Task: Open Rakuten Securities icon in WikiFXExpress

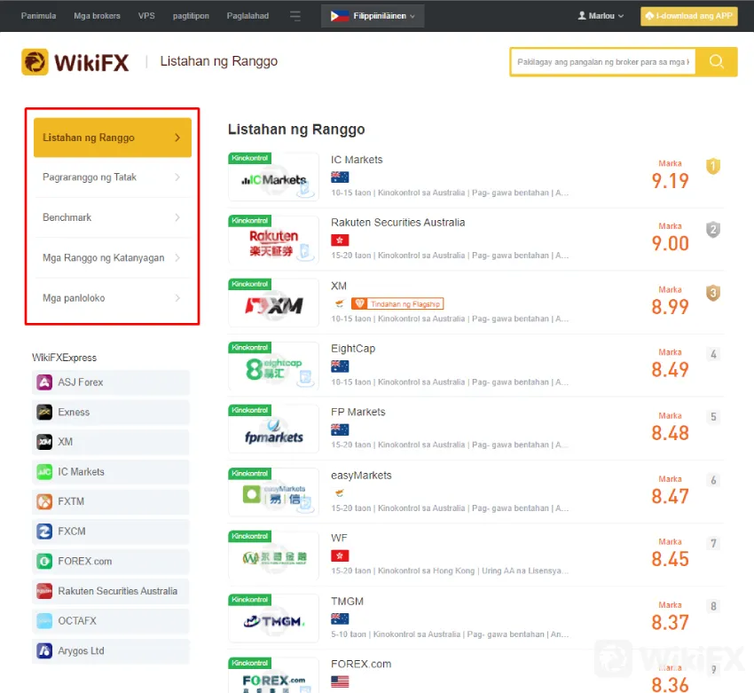Action: coord(44,591)
